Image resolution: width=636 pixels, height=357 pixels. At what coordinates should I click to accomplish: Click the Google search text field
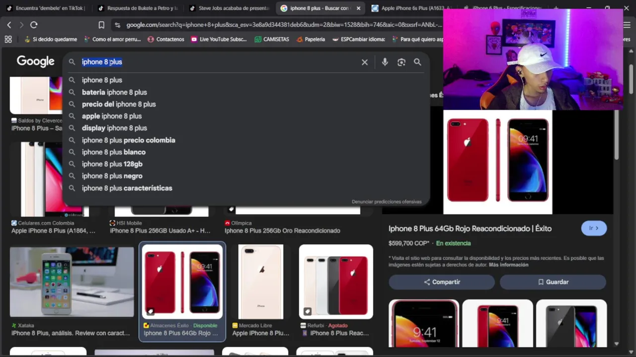click(219, 62)
